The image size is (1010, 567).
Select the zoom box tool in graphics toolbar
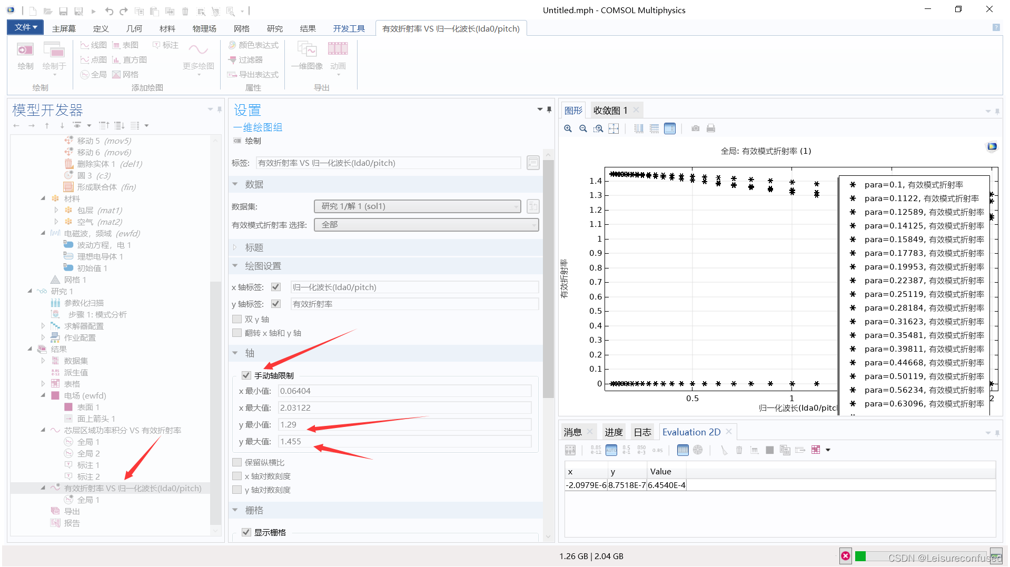click(x=598, y=128)
